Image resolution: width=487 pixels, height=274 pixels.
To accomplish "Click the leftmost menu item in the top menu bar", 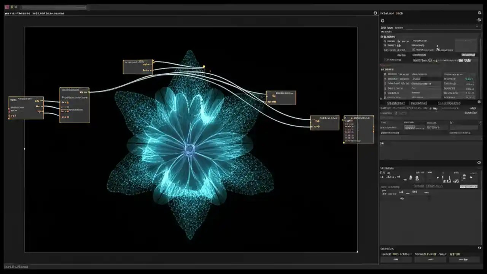I will (7, 13).
